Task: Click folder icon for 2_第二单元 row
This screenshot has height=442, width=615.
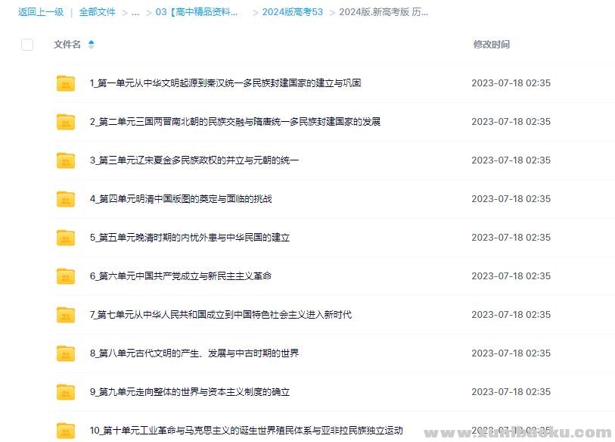Action: (66, 122)
